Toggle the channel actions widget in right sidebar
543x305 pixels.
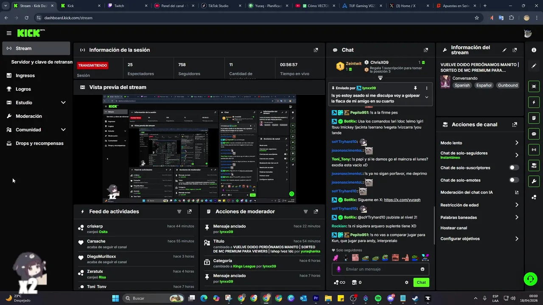[534, 165]
